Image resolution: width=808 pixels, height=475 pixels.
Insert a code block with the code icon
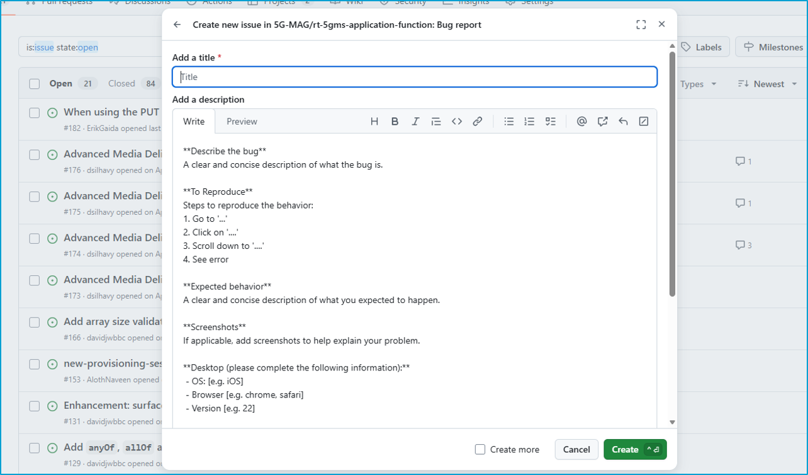457,122
